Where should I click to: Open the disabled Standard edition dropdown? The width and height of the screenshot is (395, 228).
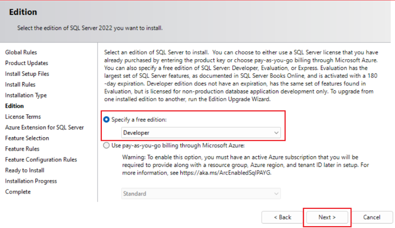(x=201, y=194)
